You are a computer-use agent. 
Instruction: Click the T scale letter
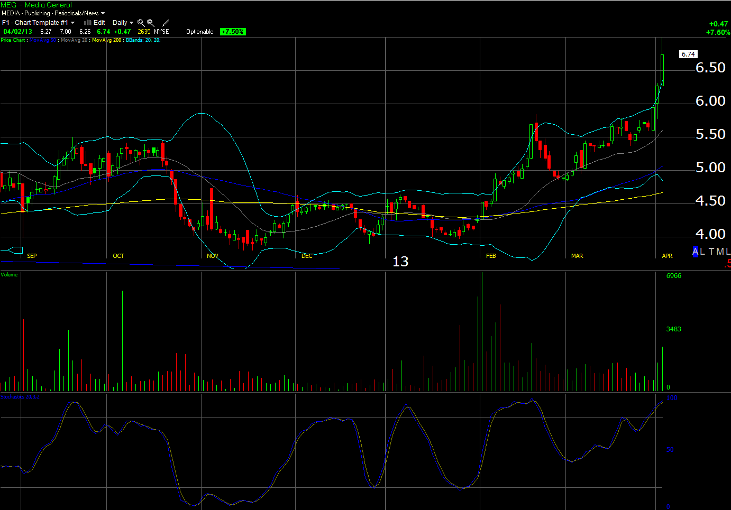tap(711, 252)
